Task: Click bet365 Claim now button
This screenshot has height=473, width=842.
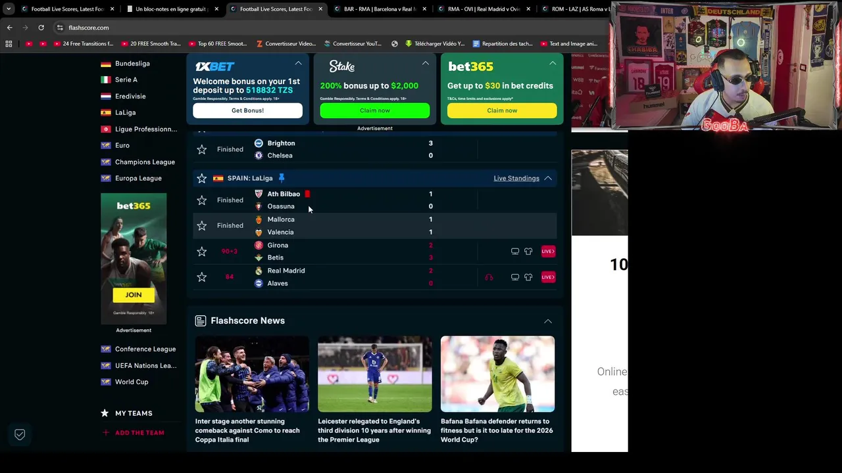Action: pyautogui.click(x=502, y=110)
